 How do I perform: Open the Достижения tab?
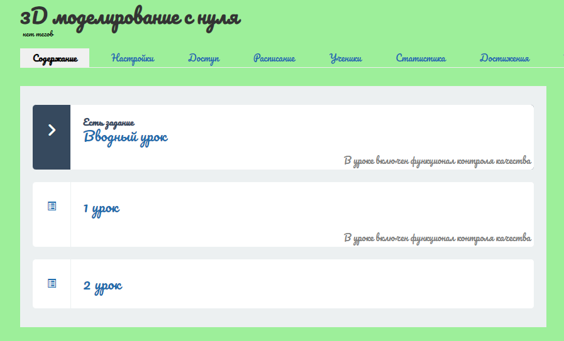pyautogui.click(x=505, y=58)
